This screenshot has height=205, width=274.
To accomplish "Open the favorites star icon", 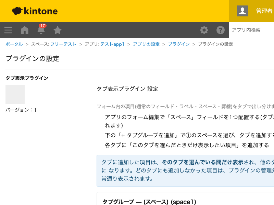I will (x=57, y=30).
